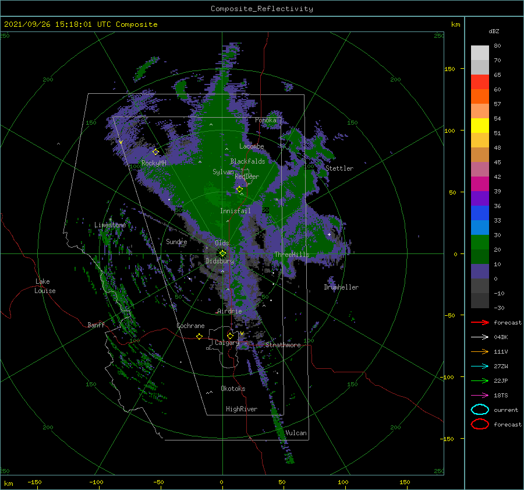The width and height of the screenshot is (524, 490).
Task: Click the 150 tick on the right km axis
Action: click(x=449, y=69)
